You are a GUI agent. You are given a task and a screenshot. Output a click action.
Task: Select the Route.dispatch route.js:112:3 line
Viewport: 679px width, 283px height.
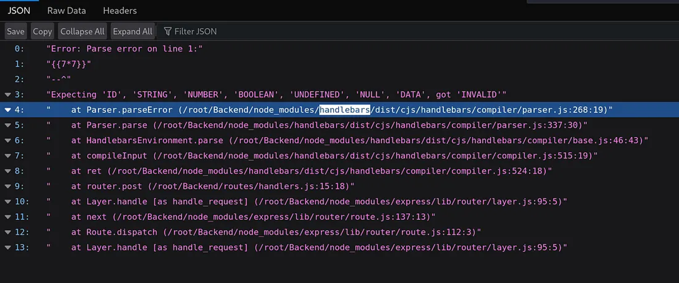264,232
